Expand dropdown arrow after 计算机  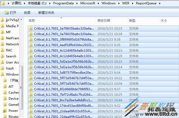[24, 3]
